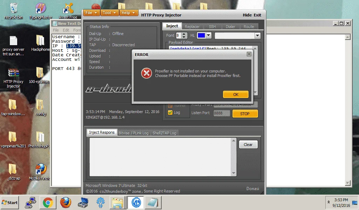Click the Listen Port input field

pos(222,113)
